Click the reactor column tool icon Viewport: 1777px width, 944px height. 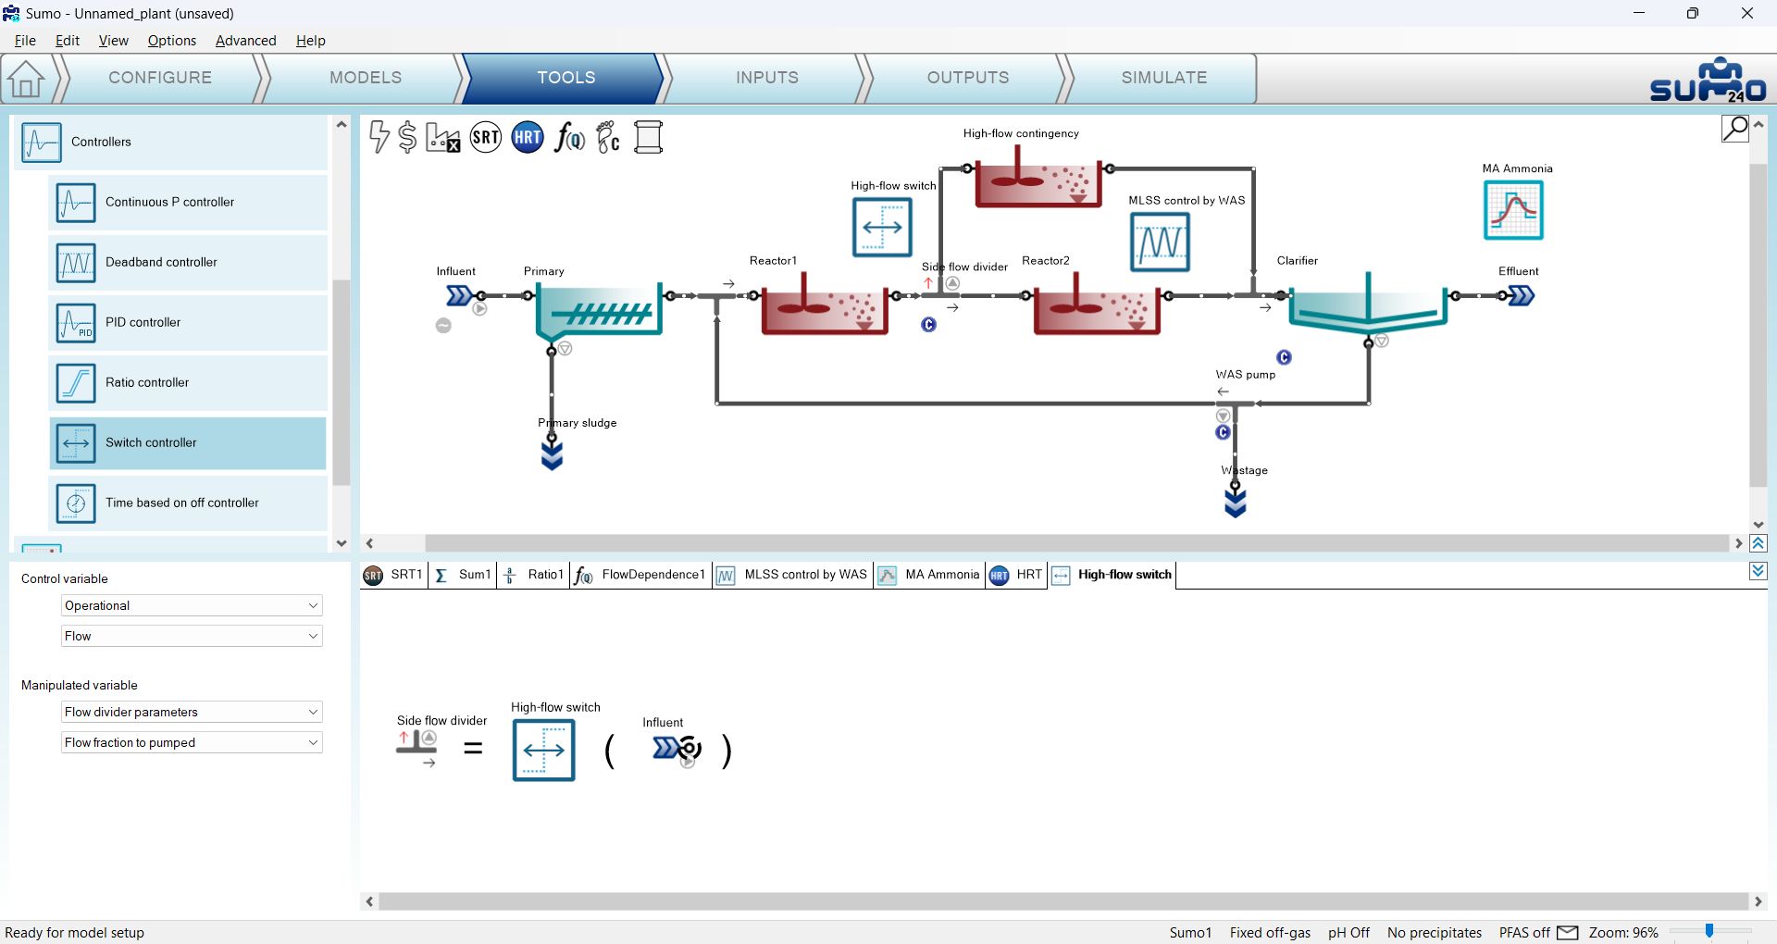(648, 137)
